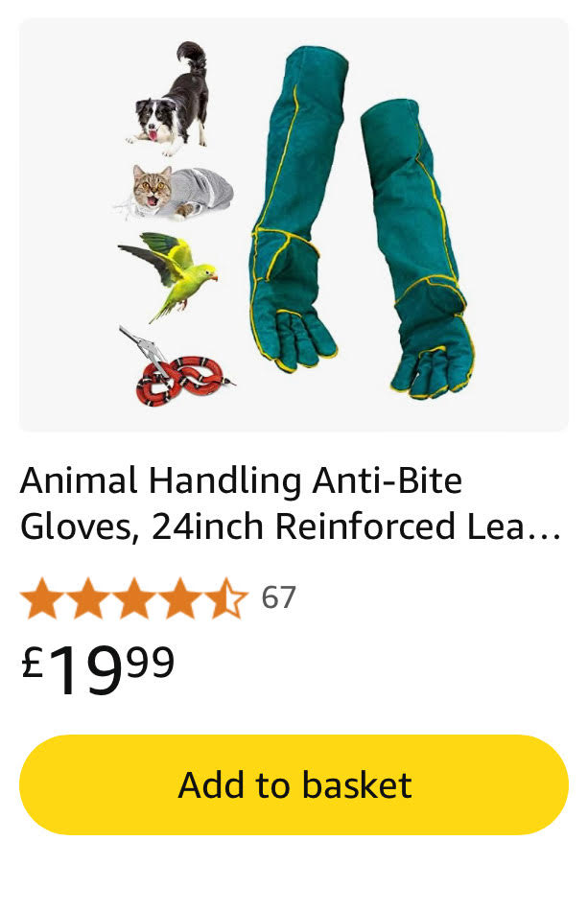Click the 67 ratings count
588x911 pixels.
coord(279,597)
